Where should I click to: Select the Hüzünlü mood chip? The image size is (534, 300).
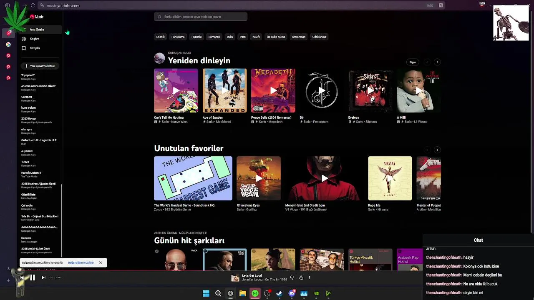pos(196,37)
